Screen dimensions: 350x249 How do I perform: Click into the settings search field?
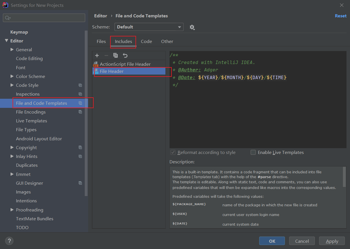pyautogui.click(x=44, y=18)
